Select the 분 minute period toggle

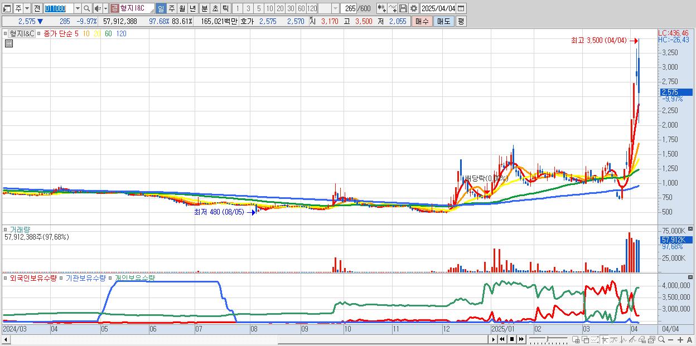204,8
